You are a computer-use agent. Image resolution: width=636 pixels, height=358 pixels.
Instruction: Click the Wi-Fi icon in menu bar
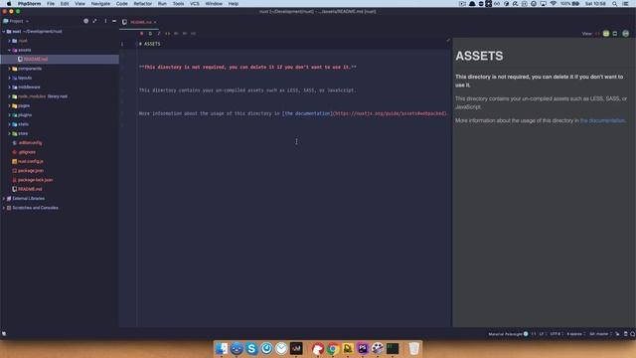click(553, 4)
